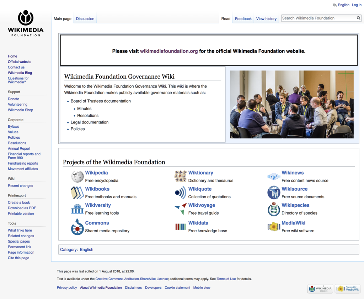Open the View history tab

click(x=266, y=19)
